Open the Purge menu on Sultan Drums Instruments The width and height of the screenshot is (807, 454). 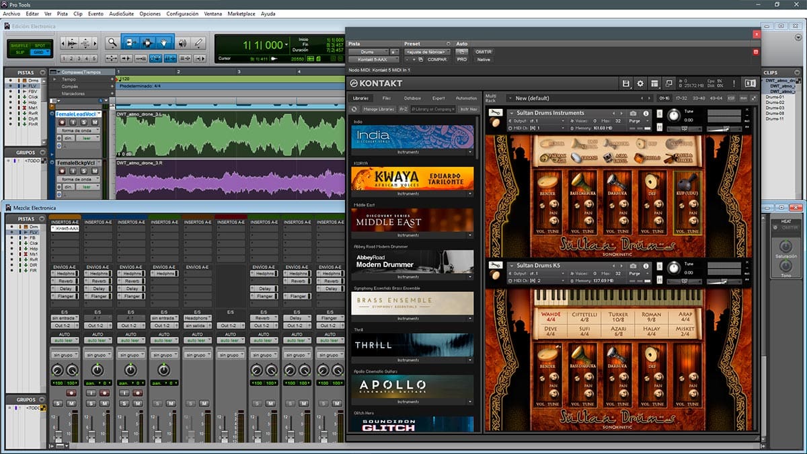637,121
